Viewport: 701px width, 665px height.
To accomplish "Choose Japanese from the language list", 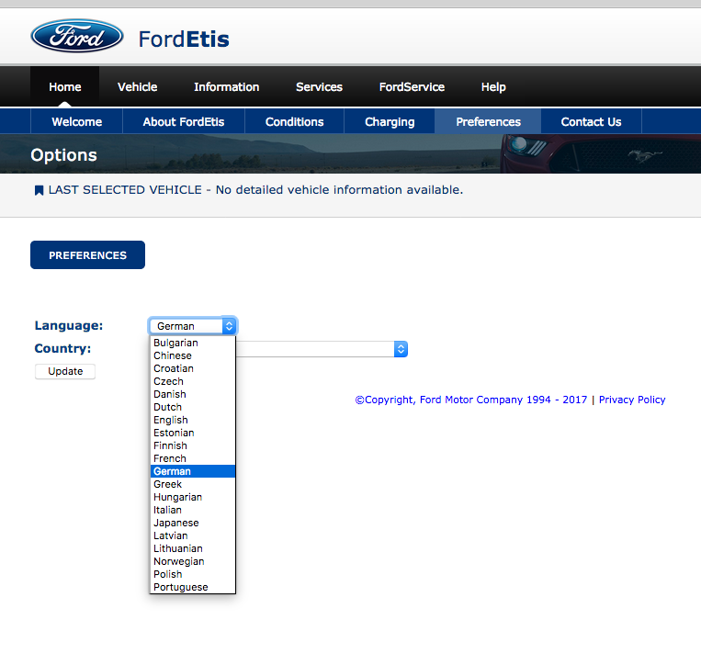I will click(176, 523).
